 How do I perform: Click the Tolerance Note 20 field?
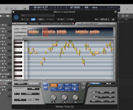pos(20,100)
